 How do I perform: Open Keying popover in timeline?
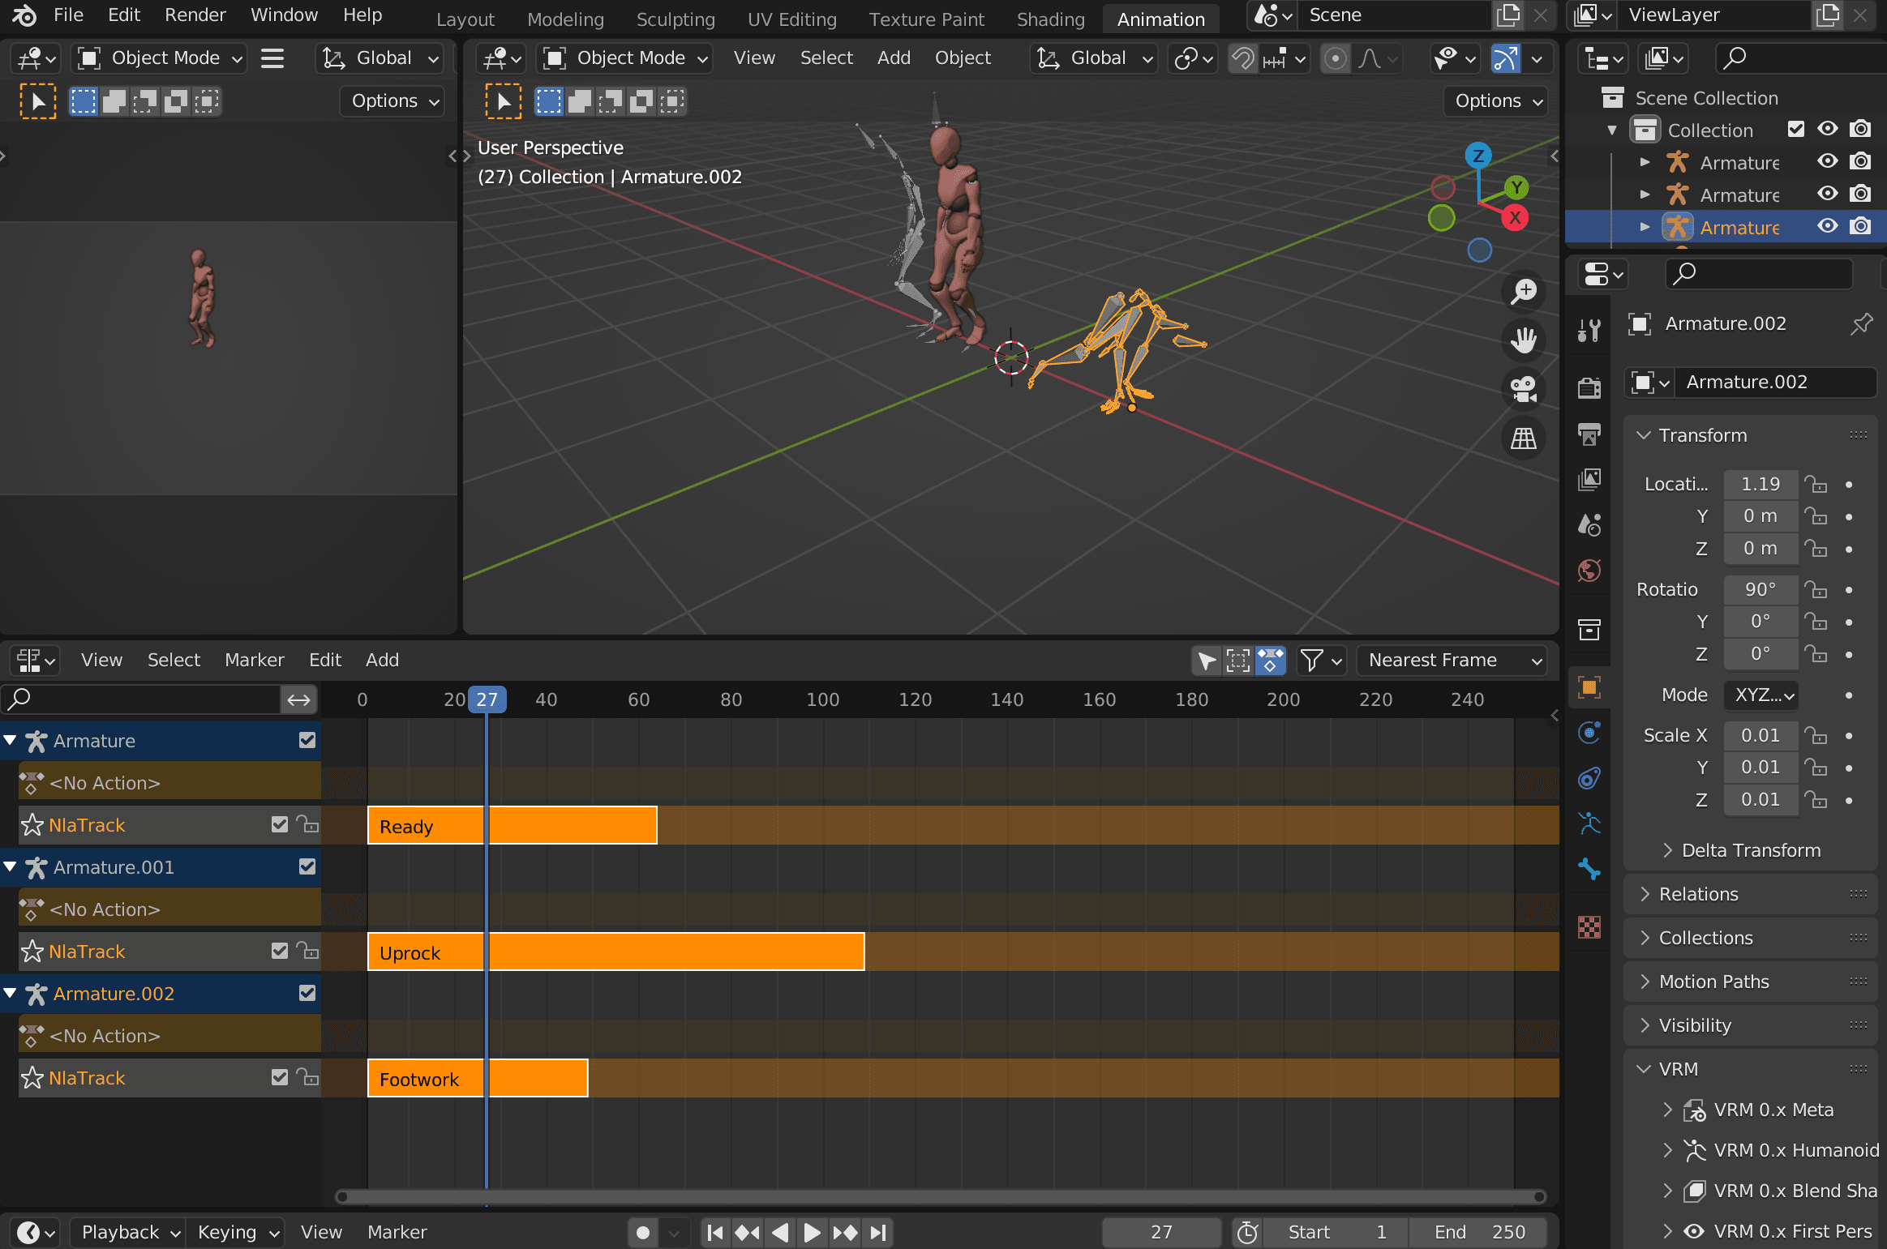(235, 1232)
